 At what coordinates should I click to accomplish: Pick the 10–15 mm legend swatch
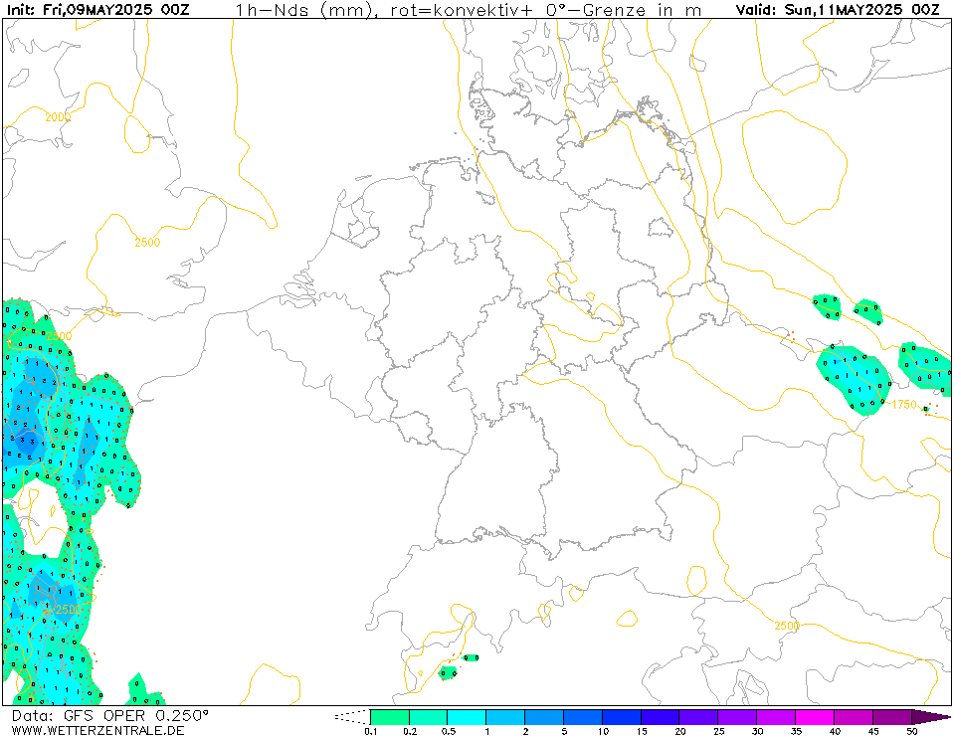point(621,717)
